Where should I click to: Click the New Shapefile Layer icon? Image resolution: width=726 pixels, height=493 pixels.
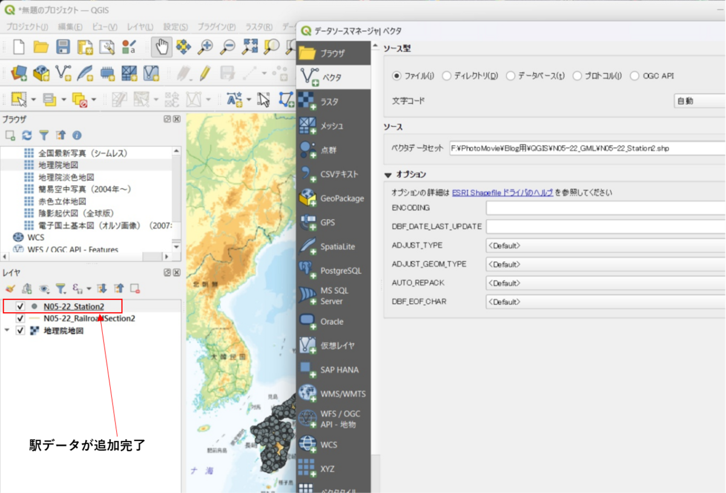click(x=64, y=73)
